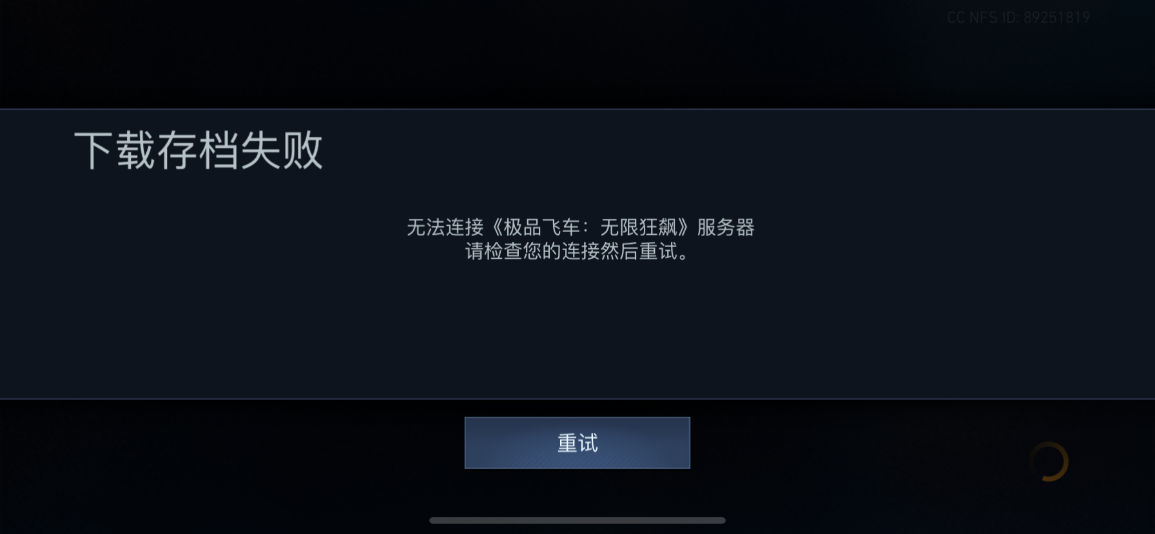Click 请检查 at start of second message line
This screenshot has width=1155, height=534.
(494, 251)
